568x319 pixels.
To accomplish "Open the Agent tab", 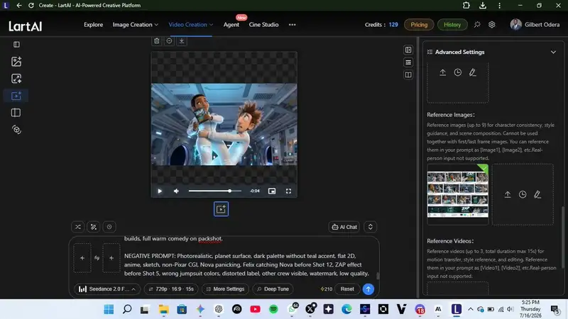I will 231,25.
